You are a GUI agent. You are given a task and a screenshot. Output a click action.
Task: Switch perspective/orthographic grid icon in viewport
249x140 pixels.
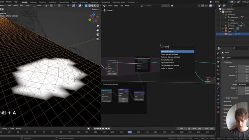coord(98,39)
